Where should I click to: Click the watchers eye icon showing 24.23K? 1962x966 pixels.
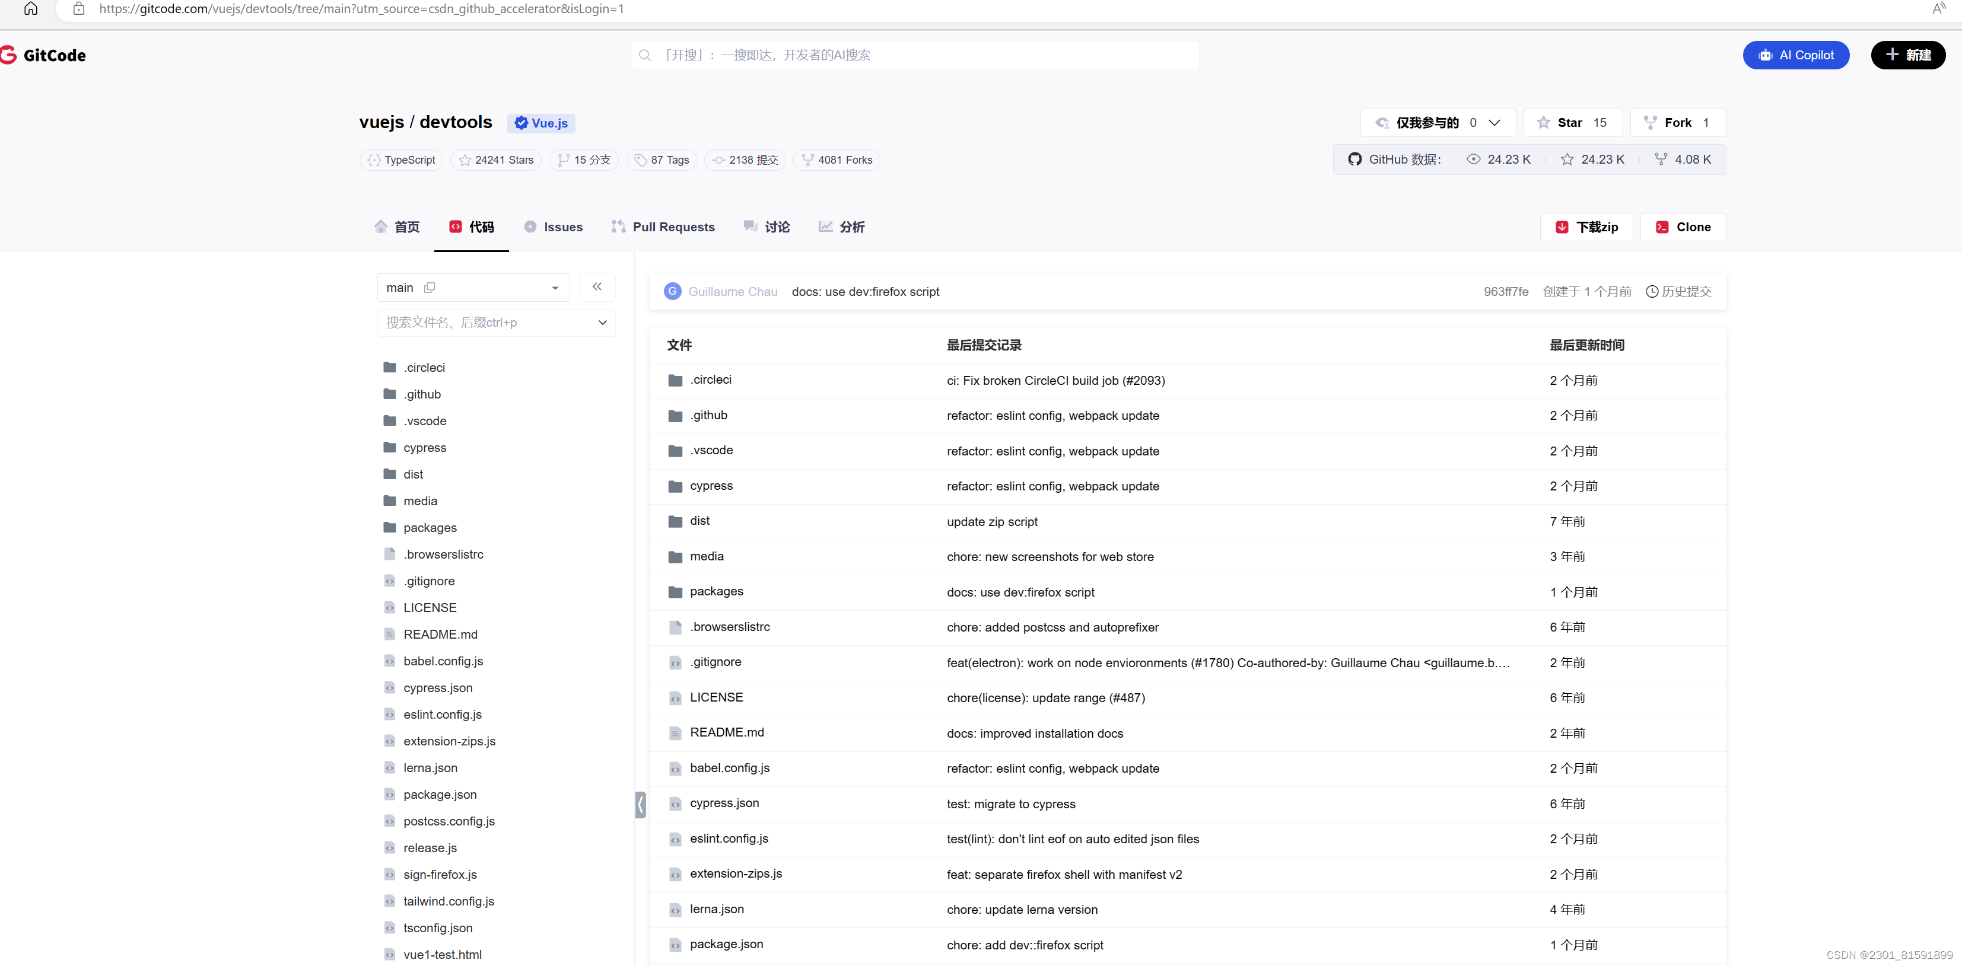tap(1473, 159)
